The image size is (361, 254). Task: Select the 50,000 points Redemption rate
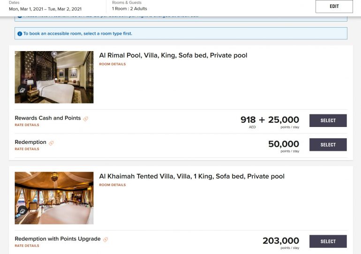pyautogui.click(x=328, y=145)
